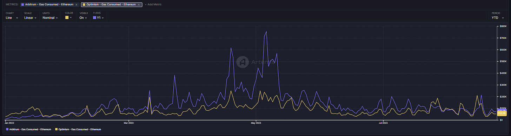Click the May 2023 x-axis label
Screen dimensions: 511x136
[256, 123]
